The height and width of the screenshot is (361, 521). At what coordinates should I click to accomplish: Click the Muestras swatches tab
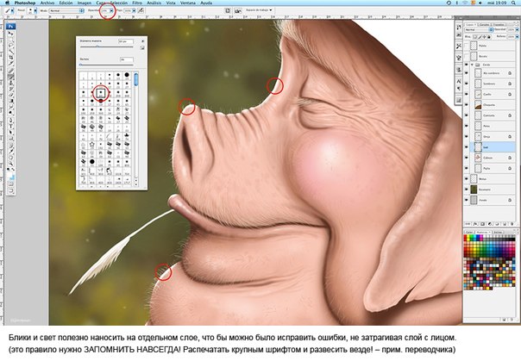coord(483,232)
